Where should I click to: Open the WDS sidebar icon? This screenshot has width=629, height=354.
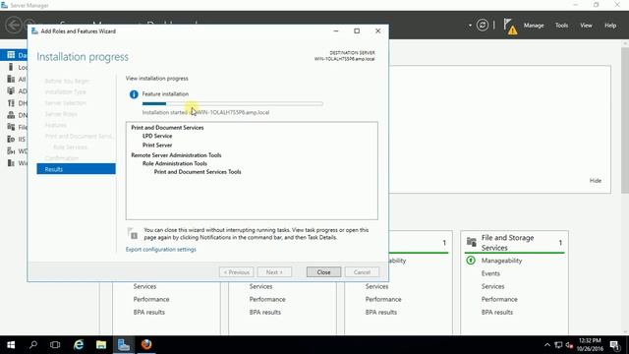click(x=11, y=150)
